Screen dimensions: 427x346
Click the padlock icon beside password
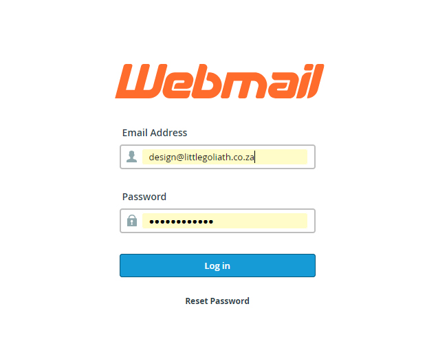pyautogui.click(x=132, y=220)
